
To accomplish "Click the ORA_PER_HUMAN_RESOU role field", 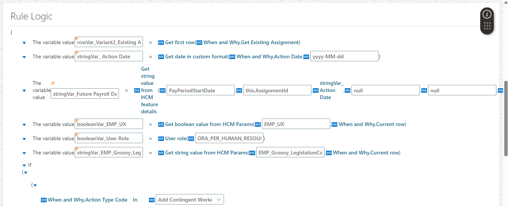I will point(229,138).
